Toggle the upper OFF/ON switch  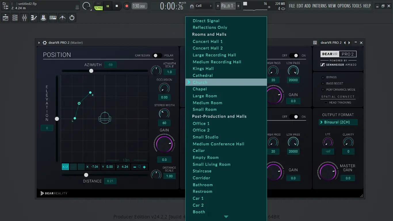click(294, 56)
